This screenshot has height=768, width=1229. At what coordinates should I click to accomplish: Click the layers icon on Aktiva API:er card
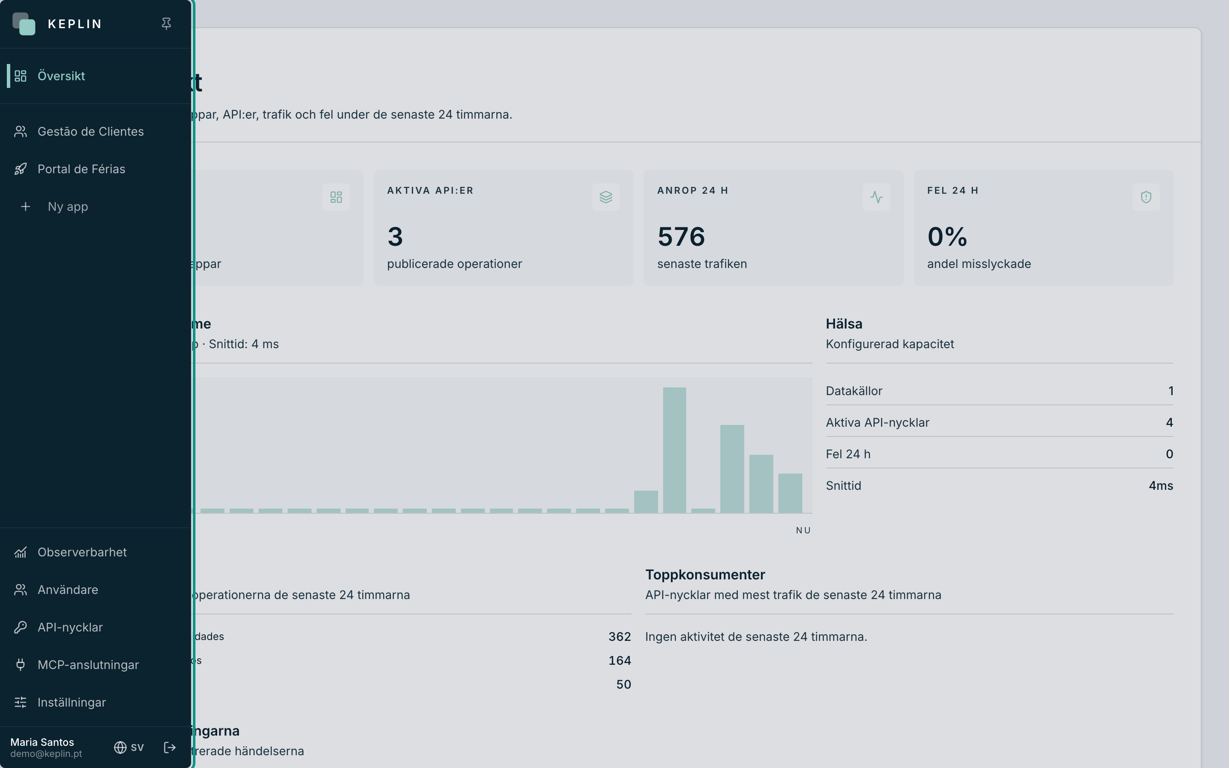(x=606, y=197)
